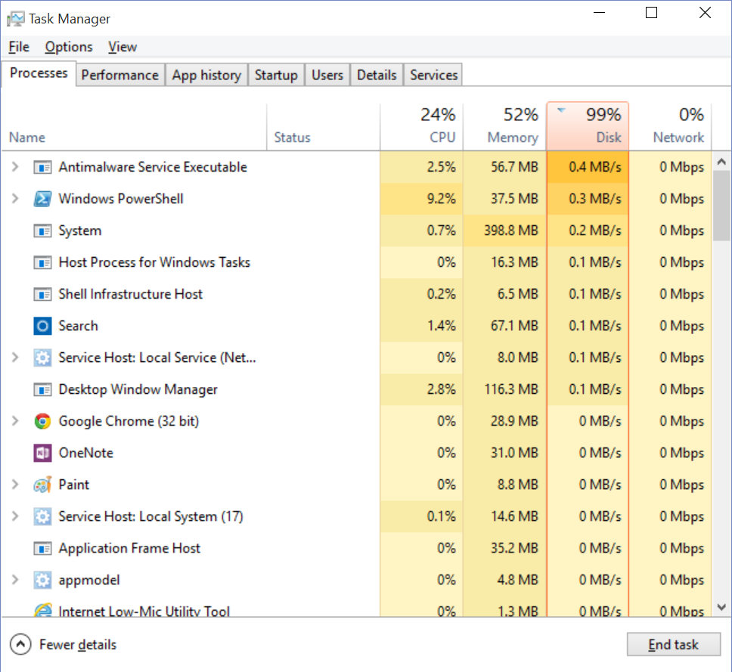Expand Service Host: Local System (17)
732x672 pixels.
(15, 516)
